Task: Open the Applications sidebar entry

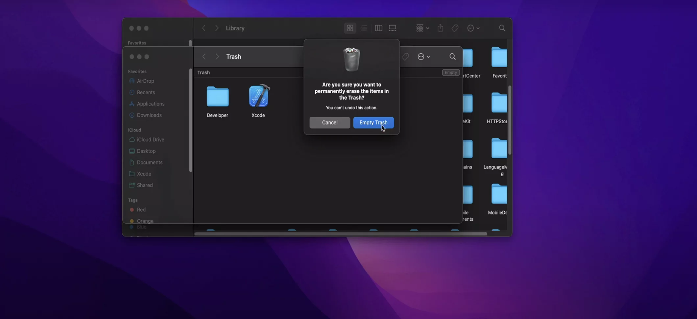Action: pos(151,104)
